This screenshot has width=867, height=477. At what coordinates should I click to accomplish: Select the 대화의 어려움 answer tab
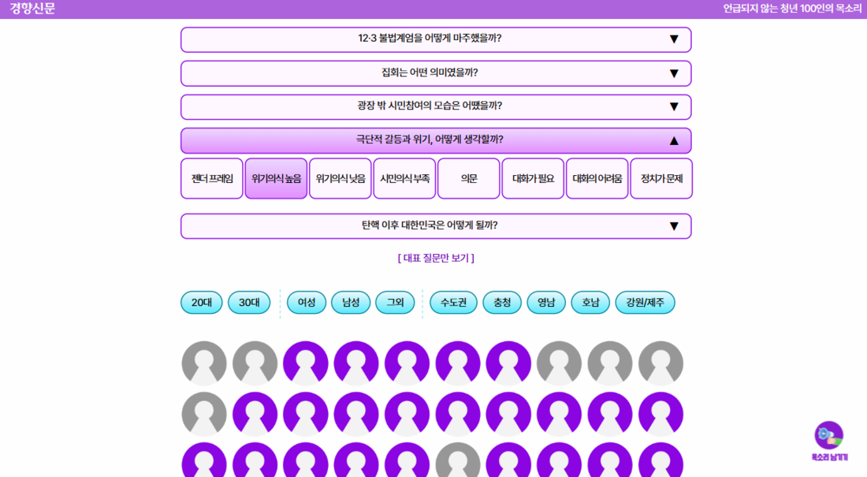(x=597, y=179)
